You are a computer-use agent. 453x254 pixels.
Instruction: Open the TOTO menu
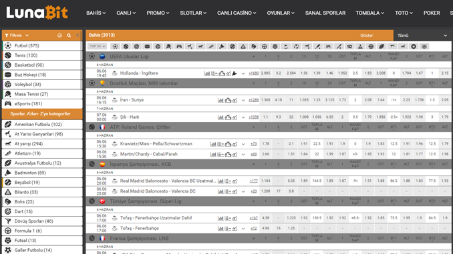click(x=404, y=13)
